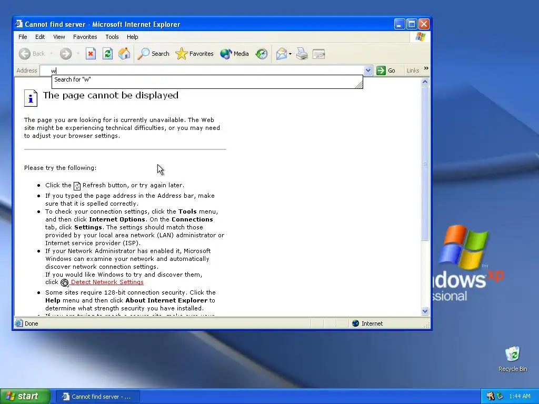Click the autocomplete dropdown resize grip
Viewport: 539px width, 404px height.
[x=359, y=85]
